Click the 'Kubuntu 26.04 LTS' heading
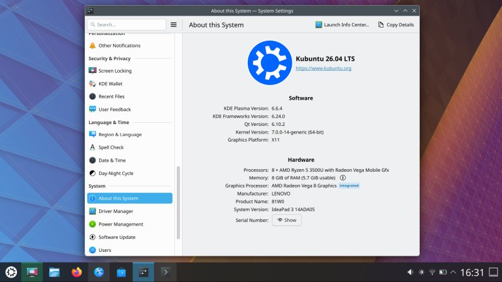Screen dimensions: 502x282 coord(325,59)
